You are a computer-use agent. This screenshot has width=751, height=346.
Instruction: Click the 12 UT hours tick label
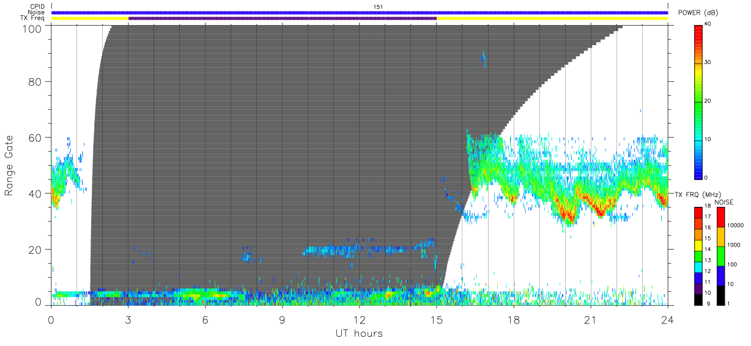[360, 319]
